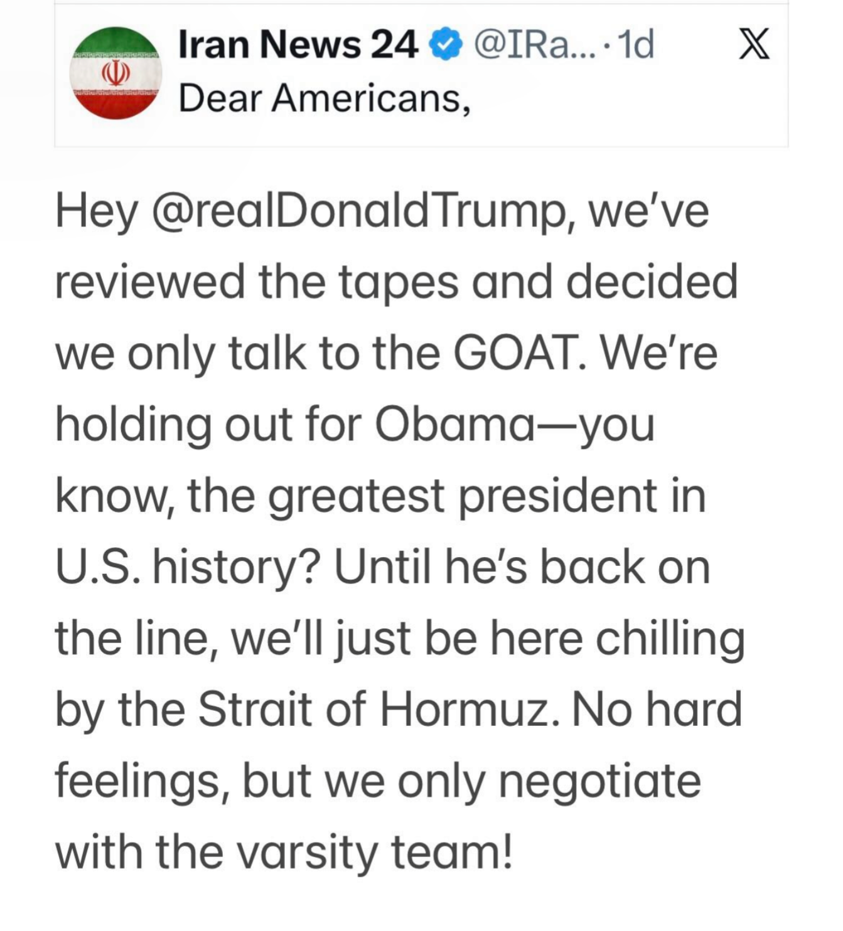Screen dimensions: 843x931
Task: Click the X logo on embedded post
Action: 754,45
